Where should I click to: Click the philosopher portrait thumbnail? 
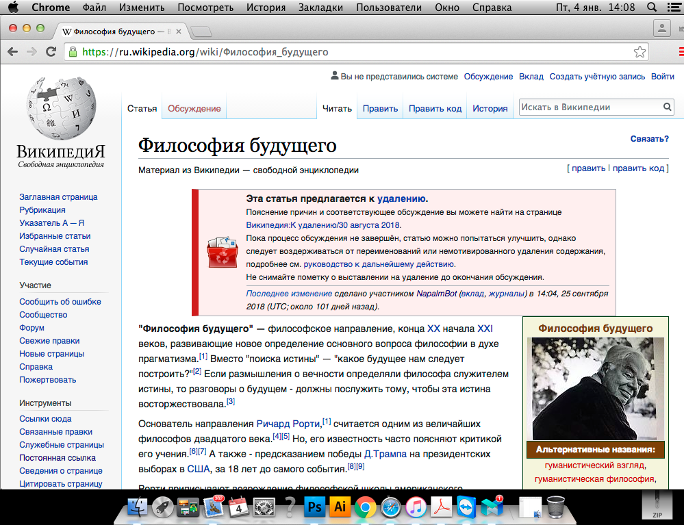tap(595, 389)
